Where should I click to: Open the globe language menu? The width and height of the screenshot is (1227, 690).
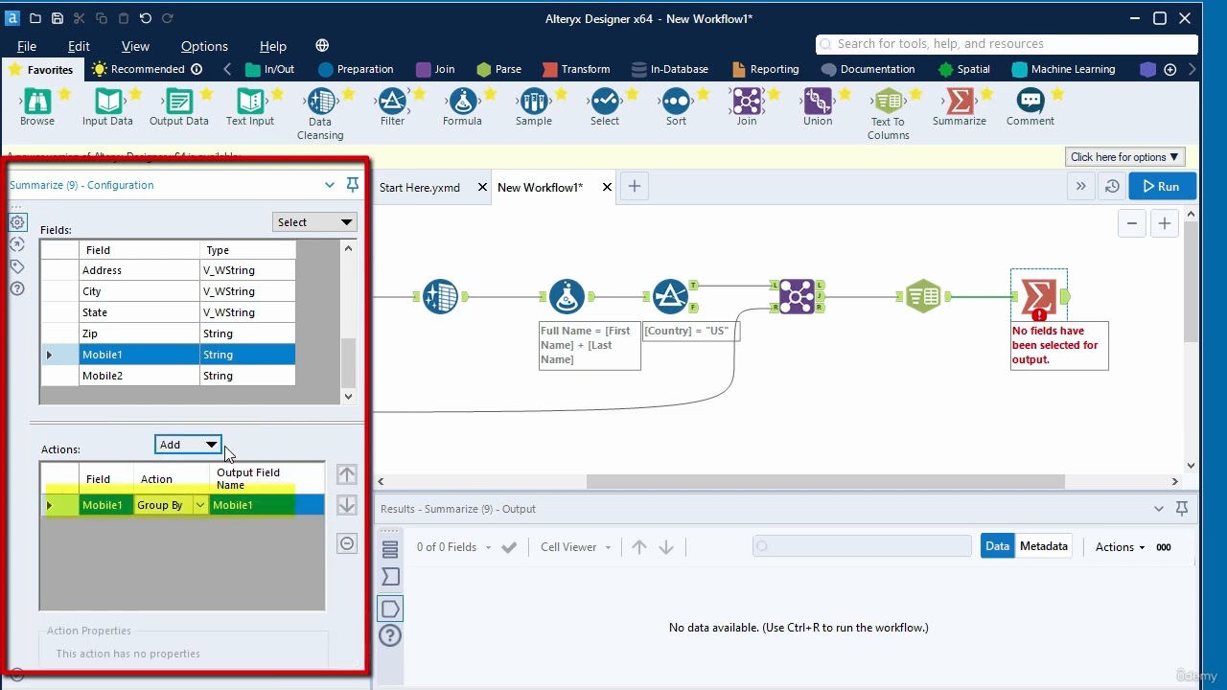tap(322, 46)
